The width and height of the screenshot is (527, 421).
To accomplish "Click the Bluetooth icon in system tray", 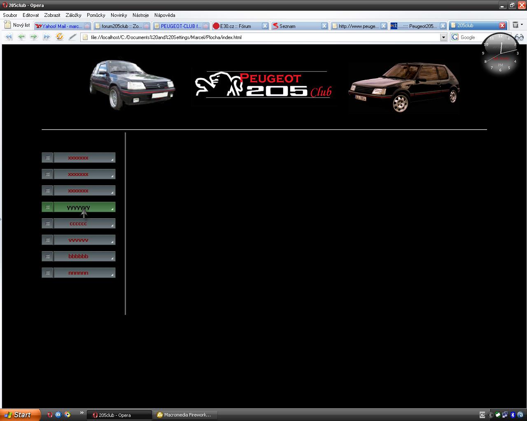I will pos(513,415).
